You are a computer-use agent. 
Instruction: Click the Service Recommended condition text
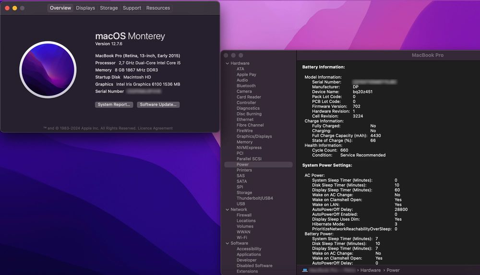pyautogui.click(x=363, y=155)
